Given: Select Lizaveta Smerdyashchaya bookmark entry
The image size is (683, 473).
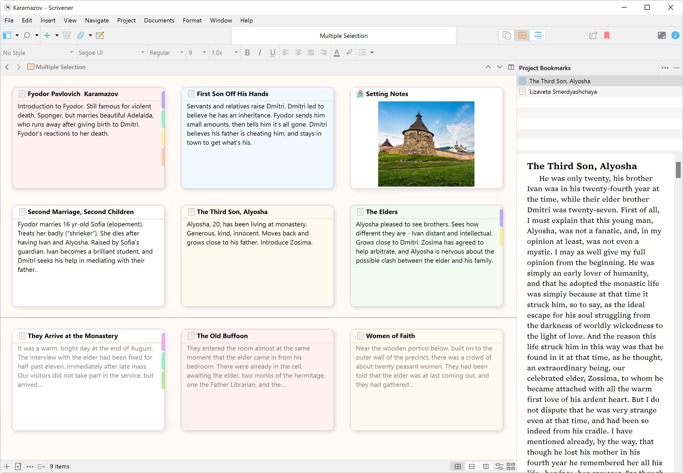Looking at the screenshot, I should click(x=563, y=92).
